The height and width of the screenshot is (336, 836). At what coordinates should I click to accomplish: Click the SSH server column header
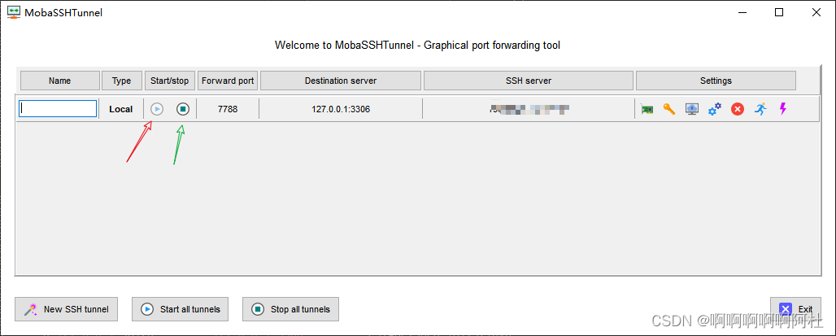coord(529,81)
